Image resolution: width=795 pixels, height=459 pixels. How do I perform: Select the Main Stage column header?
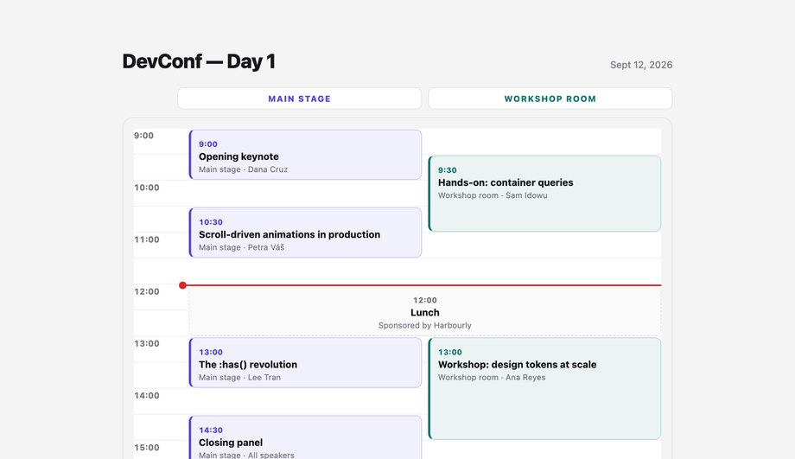[299, 99]
